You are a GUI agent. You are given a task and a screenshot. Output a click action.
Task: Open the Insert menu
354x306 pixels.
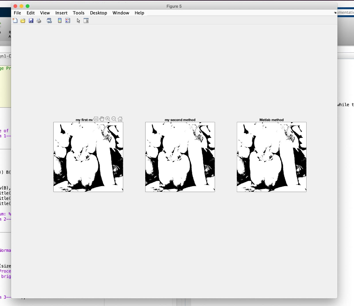[x=61, y=13]
